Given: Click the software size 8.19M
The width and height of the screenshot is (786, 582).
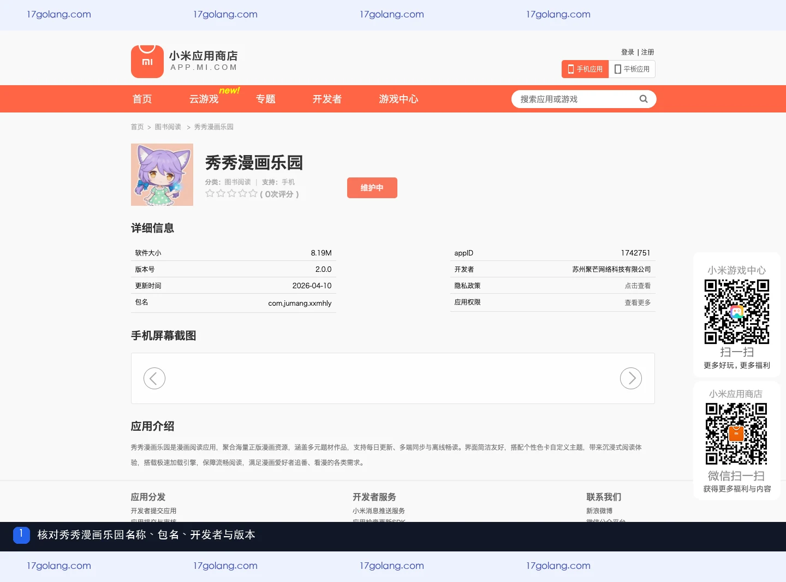Looking at the screenshot, I should [x=321, y=253].
